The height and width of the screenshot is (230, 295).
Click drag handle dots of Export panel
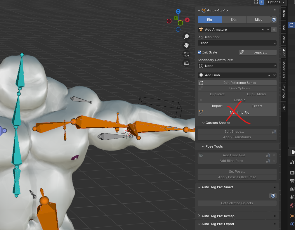(x=276, y=224)
